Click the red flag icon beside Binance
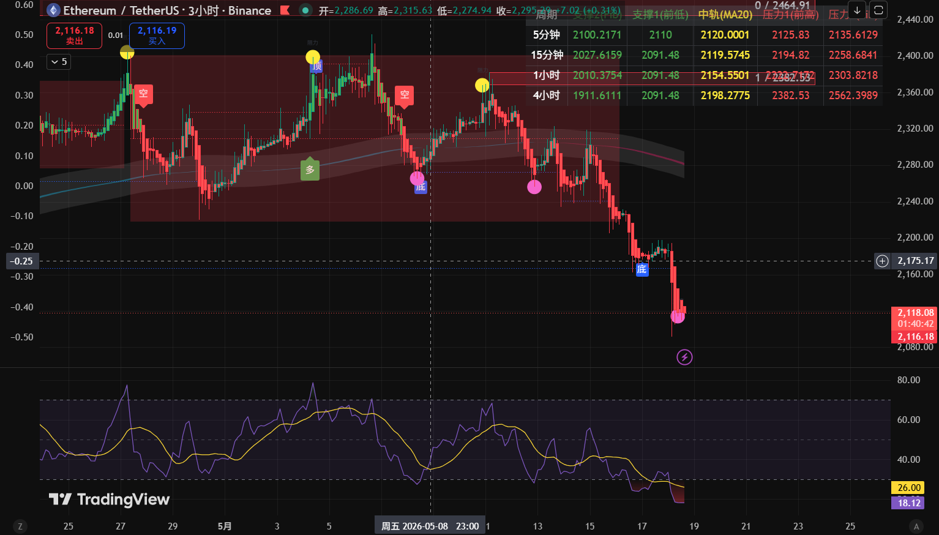The image size is (939, 535). pyautogui.click(x=285, y=10)
